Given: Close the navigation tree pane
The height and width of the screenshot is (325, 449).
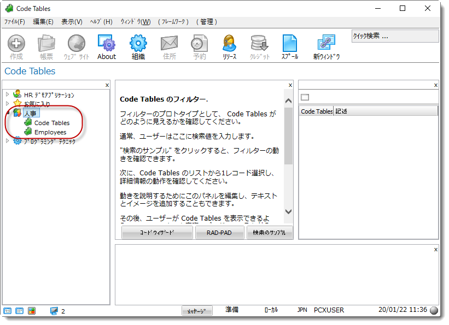Looking at the screenshot, I should point(107,85).
